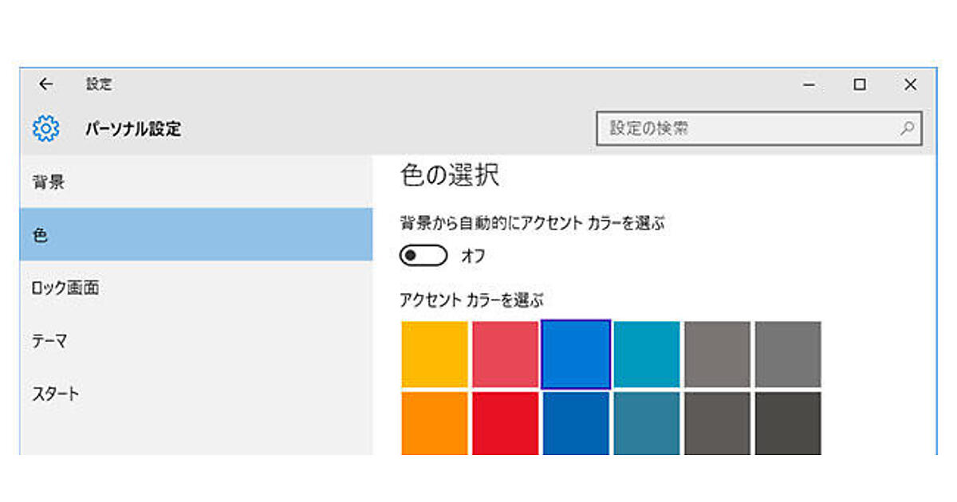Image resolution: width=957 pixels, height=502 pixels.
Task: Click the back arrow icon
Action: (46, 84)
